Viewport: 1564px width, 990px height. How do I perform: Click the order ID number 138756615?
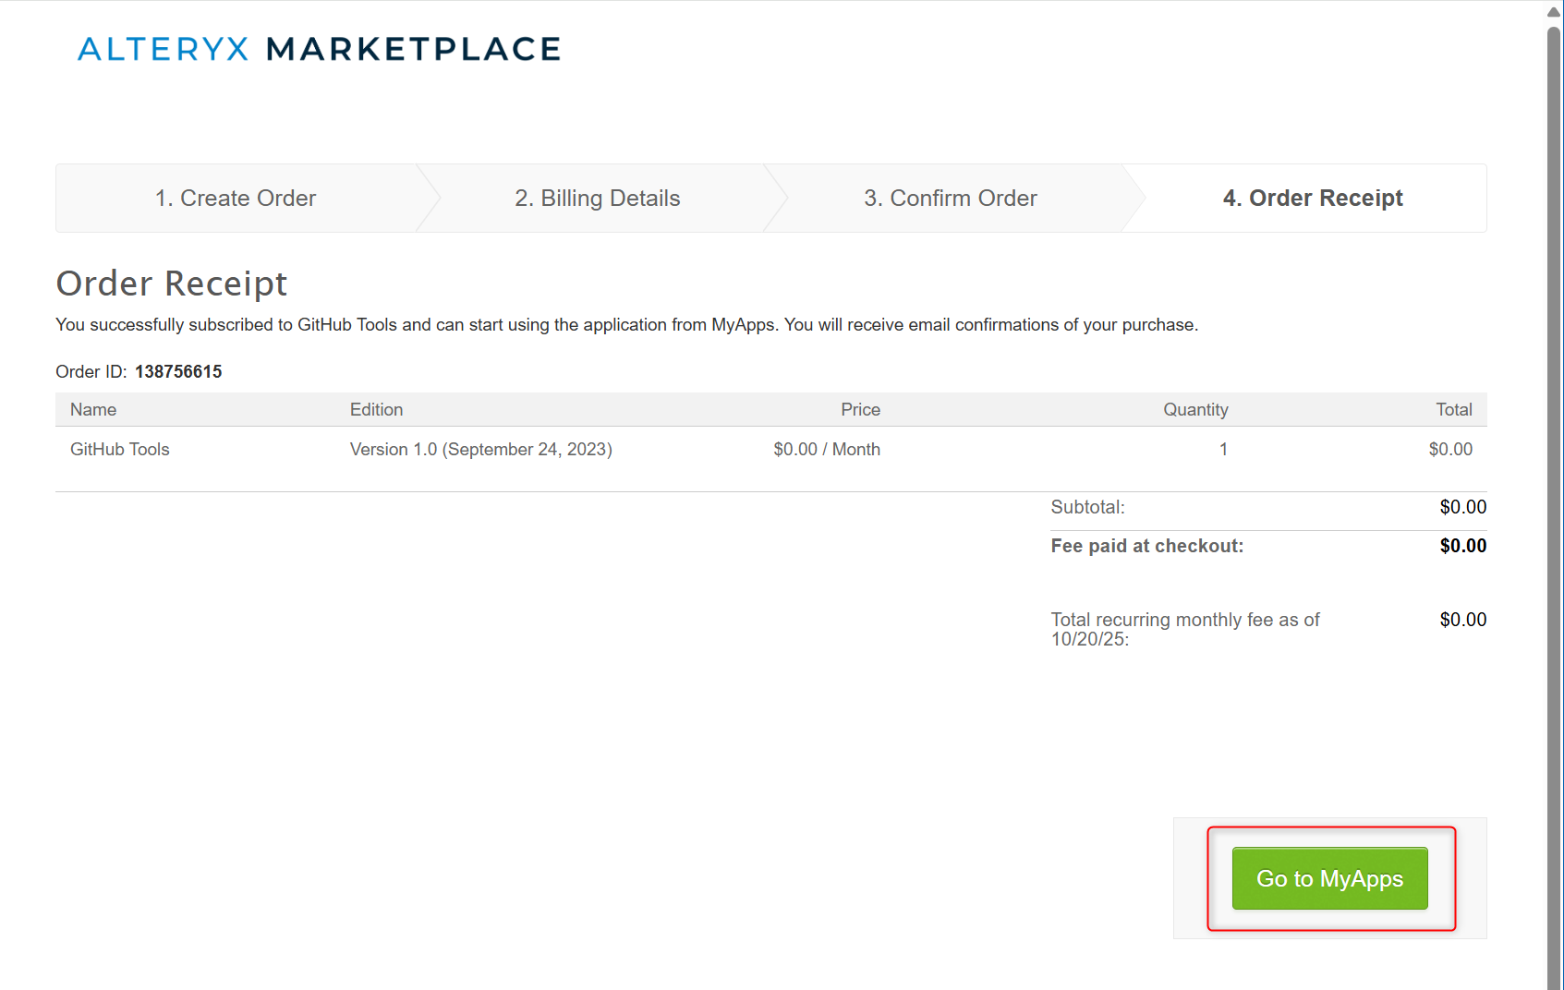click(178, 372)
